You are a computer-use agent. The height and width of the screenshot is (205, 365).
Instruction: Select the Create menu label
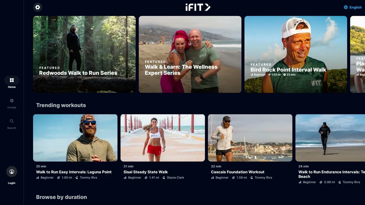(12, 108)
